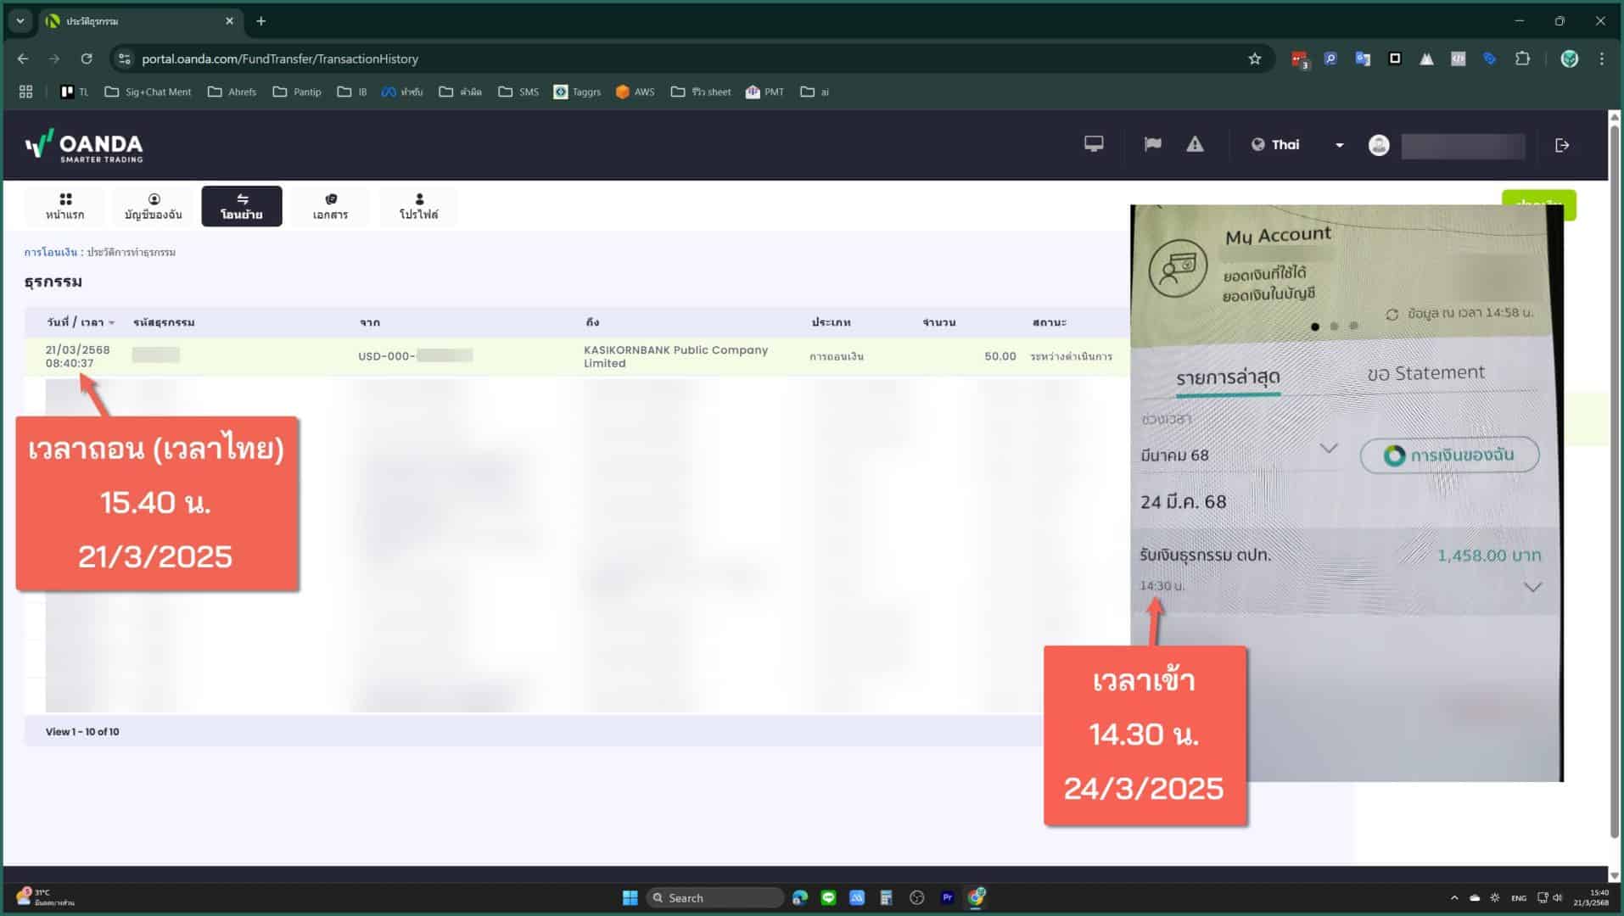Viewport: 1624px width, 916px height.
Task: Open the ai bookmark folder
Action: click(815, 92)
